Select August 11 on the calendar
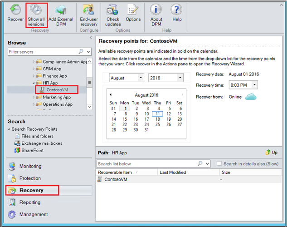 [x=157, y=114]
